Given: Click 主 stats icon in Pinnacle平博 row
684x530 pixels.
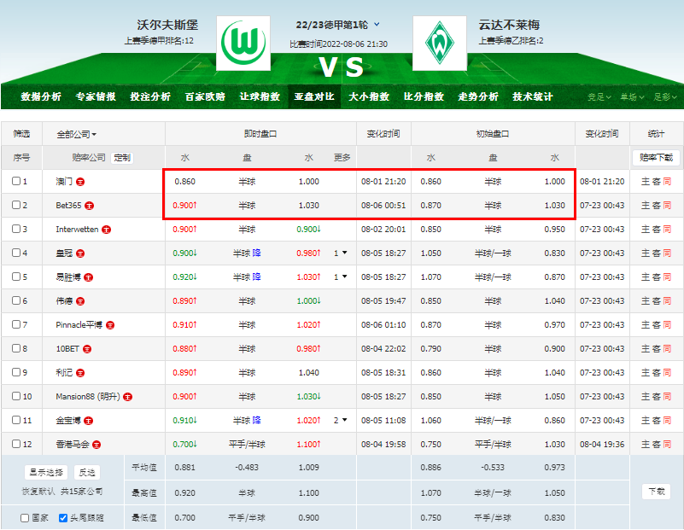Looking at the screenshot, I should pos(646,324).
